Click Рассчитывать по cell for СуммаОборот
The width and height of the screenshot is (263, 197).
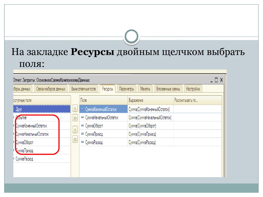(x=198, y=125)
